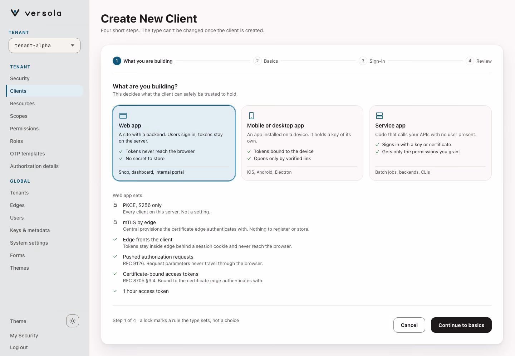
Task: Jump to step 3 Sign-in
Action: click(x=372, y=61)
